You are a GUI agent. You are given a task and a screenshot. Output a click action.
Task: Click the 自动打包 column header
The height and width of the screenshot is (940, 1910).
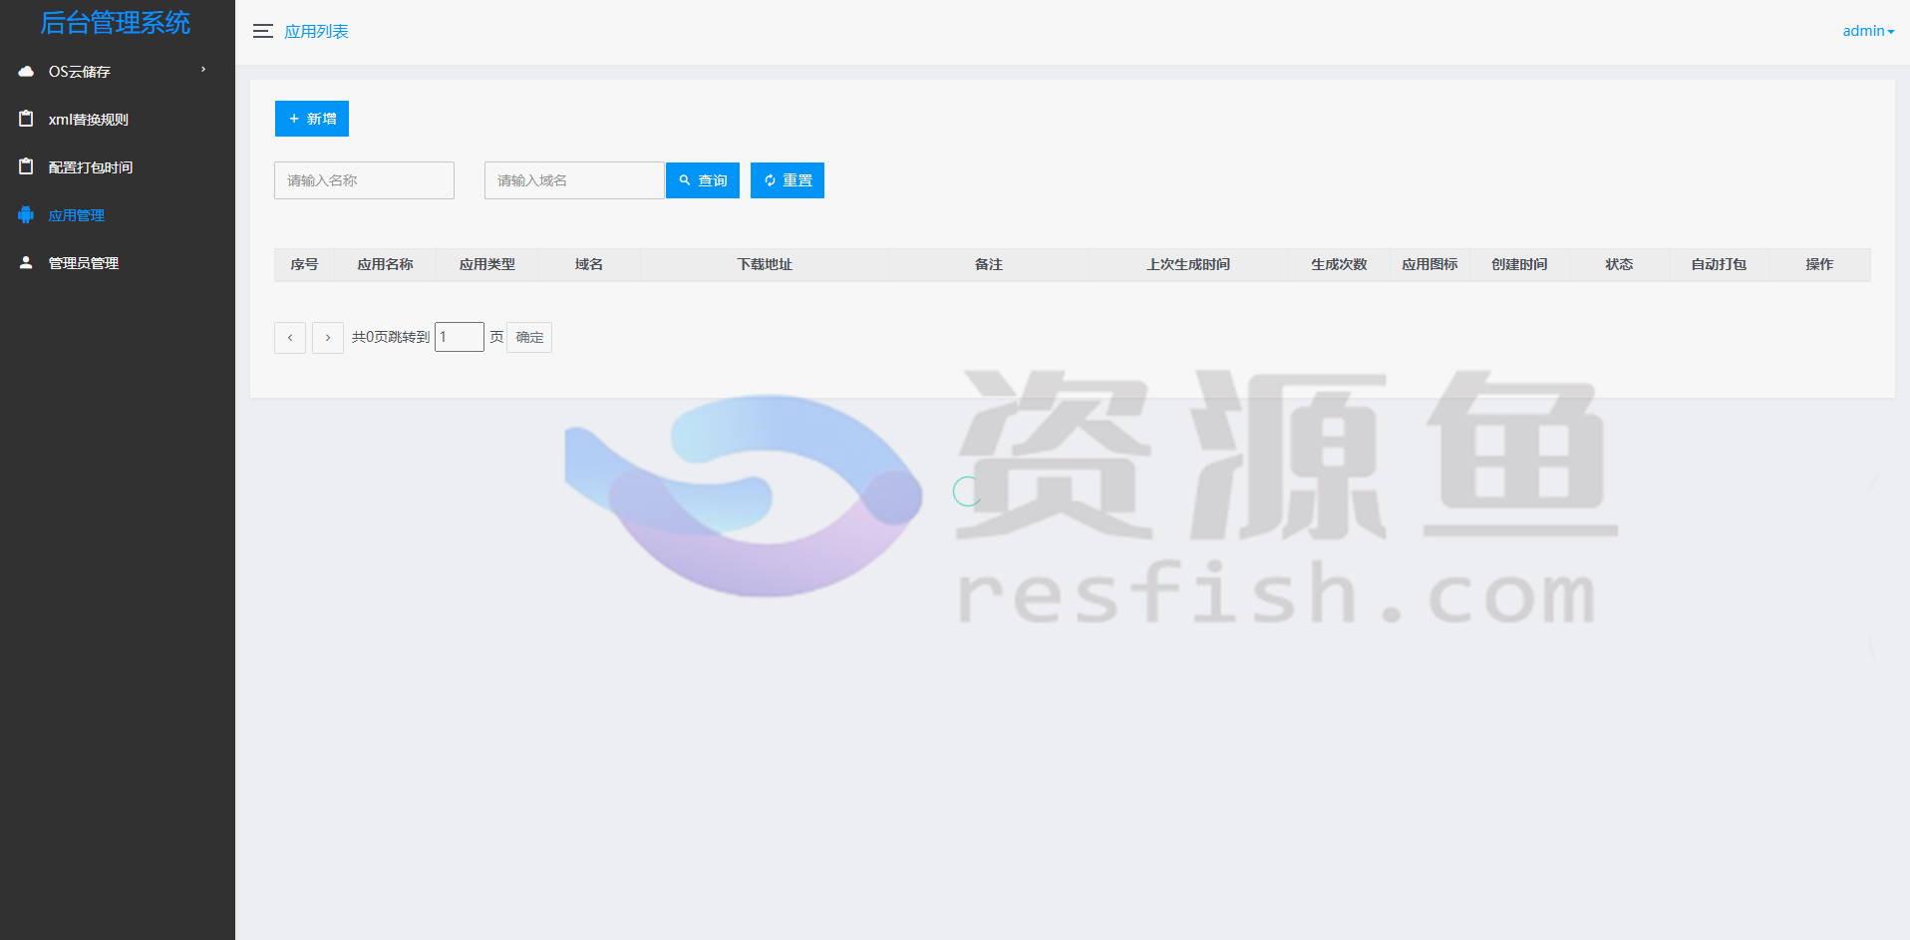click(1719, 264)
